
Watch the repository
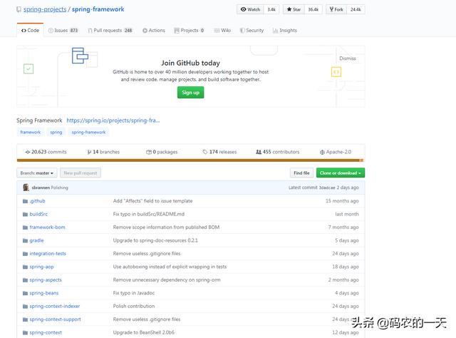[x=250, y=9]
